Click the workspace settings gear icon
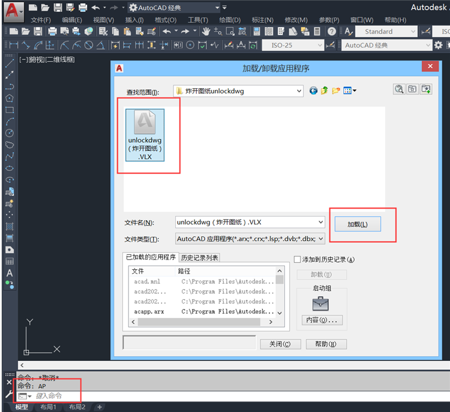 438,45
